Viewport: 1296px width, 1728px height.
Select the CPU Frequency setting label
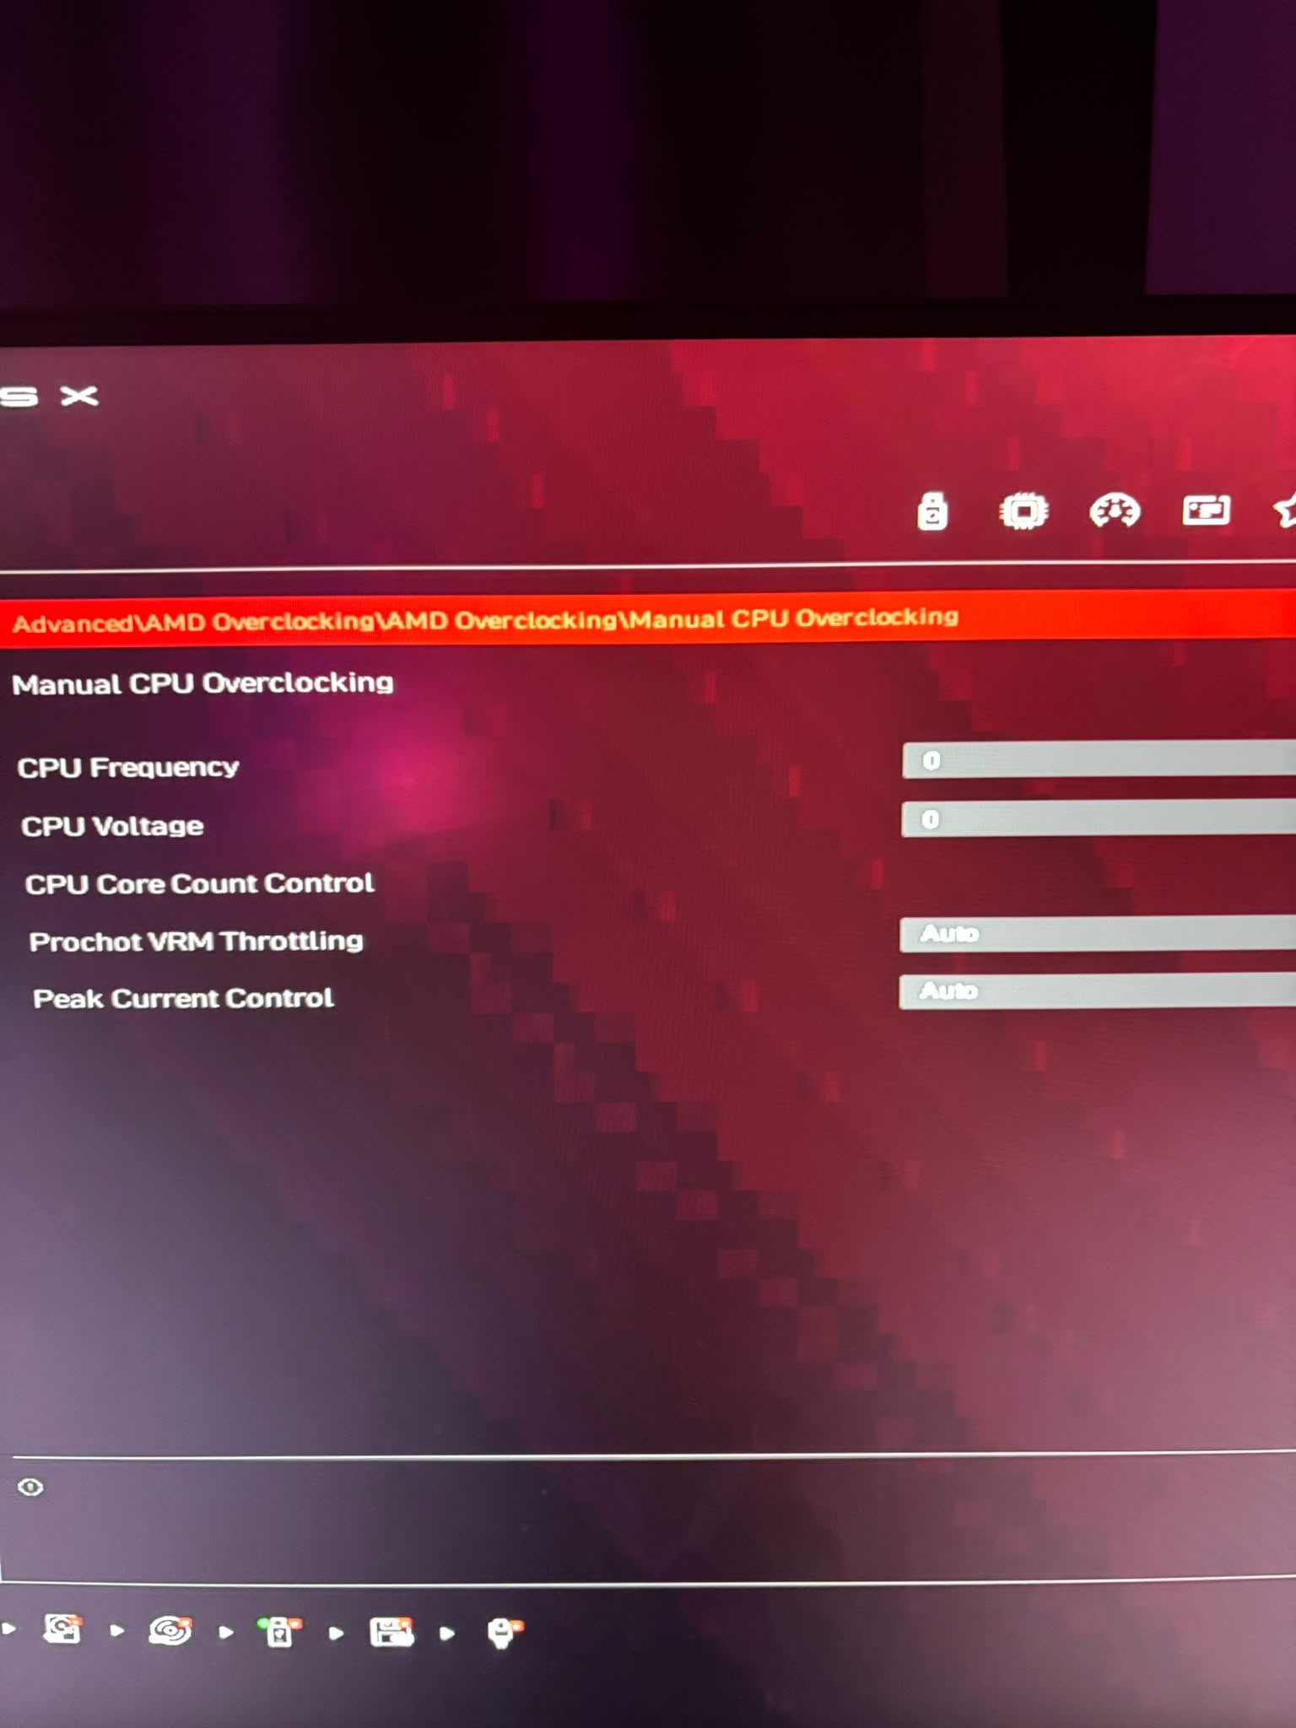pyautogui.click(x=127, y=767)
